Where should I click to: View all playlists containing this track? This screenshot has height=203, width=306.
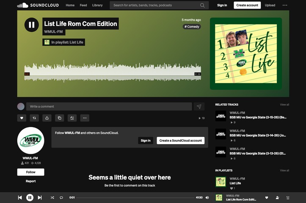click(x=284, y=170)
